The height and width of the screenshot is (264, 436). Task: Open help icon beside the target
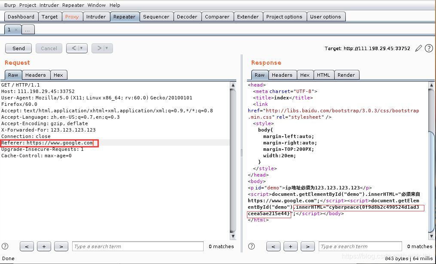[x=429, y=48]
